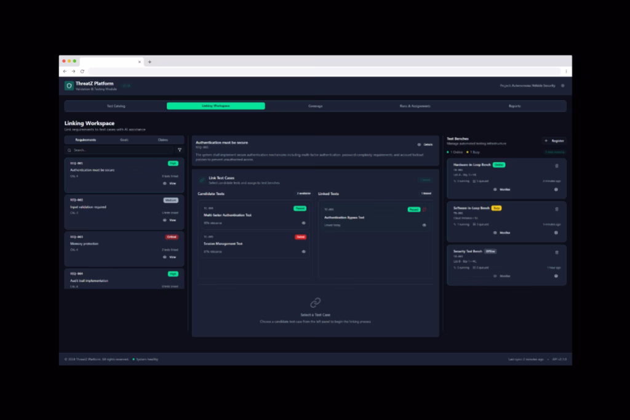Click Monitor on Software-in-Loop Bench
This screenshot has height=420, width=630.
click(501, 233)
